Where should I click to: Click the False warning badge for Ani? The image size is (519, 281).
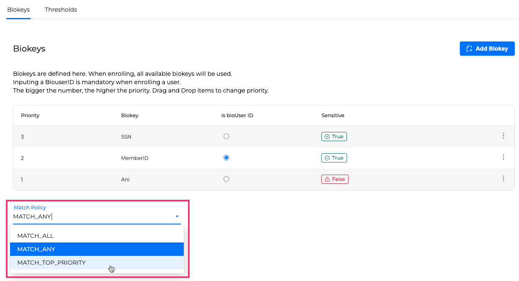(335, 179)
